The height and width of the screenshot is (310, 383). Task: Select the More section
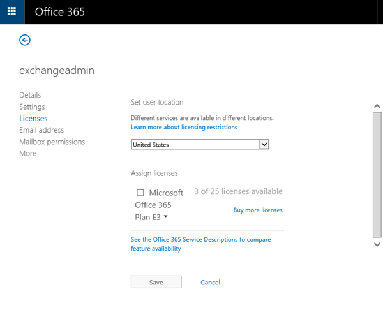pyautogui.click(x=28, y=154)
